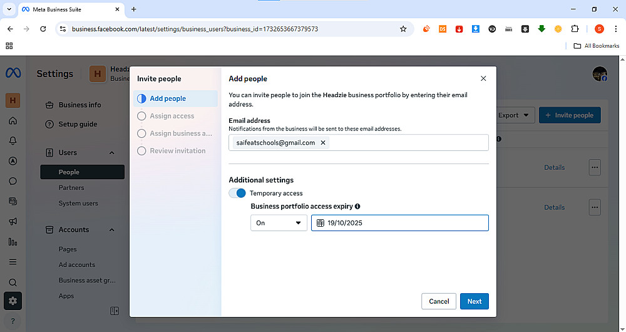Close the Invite people dialog
Viewport: 626px width, 332px height.
(x=483, y=79)
